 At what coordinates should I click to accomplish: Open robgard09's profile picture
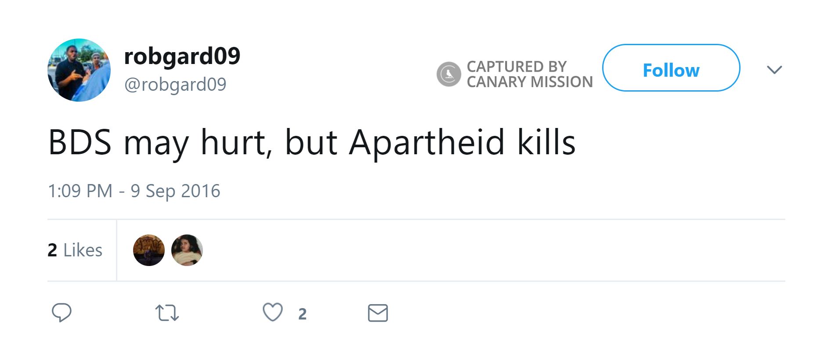(79, 70)
